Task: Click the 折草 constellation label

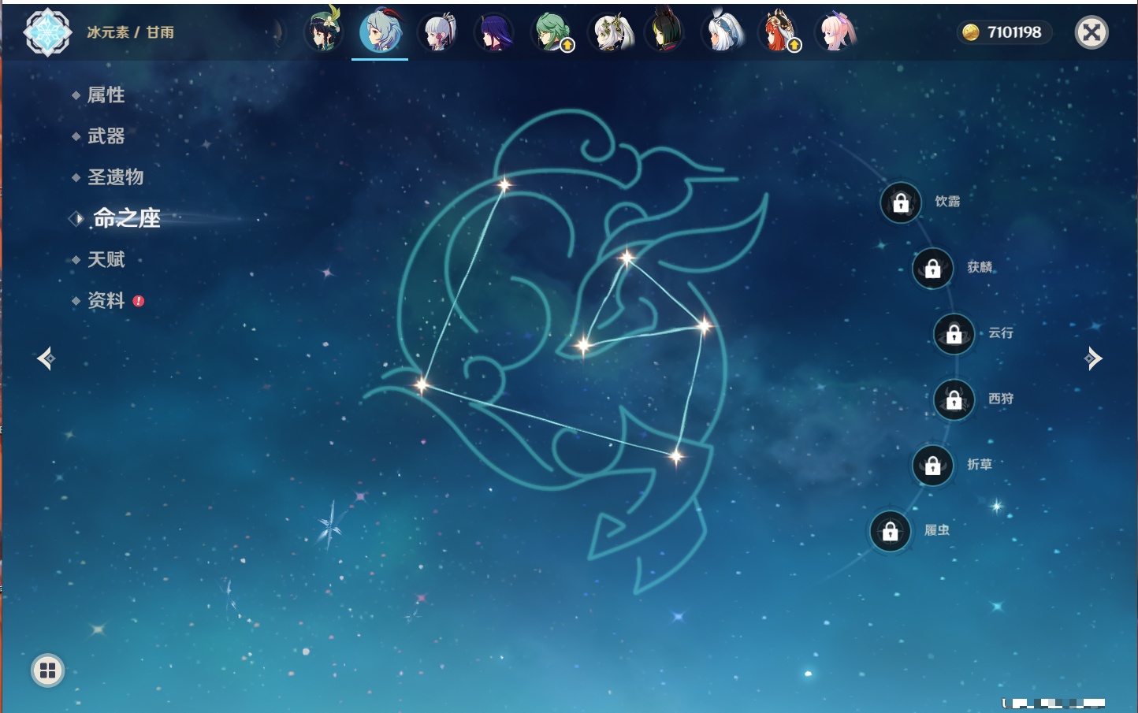Action: (980, 464)
